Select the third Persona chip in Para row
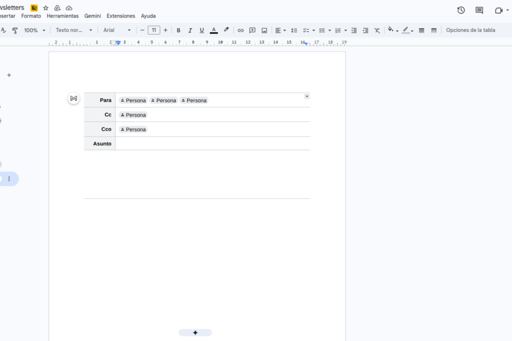Image resolution: width=512 pixels, height=341 pixels. tap(194, 101)
